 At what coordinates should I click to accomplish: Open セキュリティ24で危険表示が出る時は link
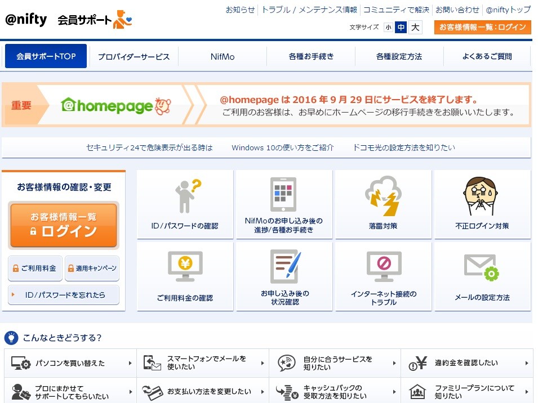pos(149,147)
